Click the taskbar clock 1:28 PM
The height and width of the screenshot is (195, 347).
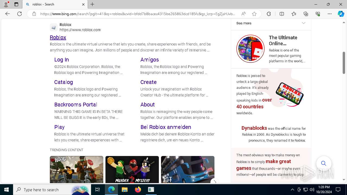coord(324,187)
